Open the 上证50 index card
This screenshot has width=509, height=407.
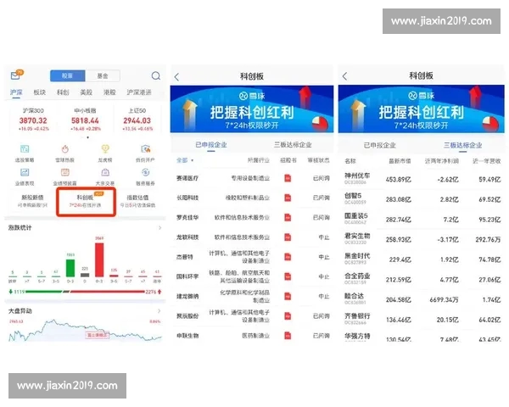137,120
